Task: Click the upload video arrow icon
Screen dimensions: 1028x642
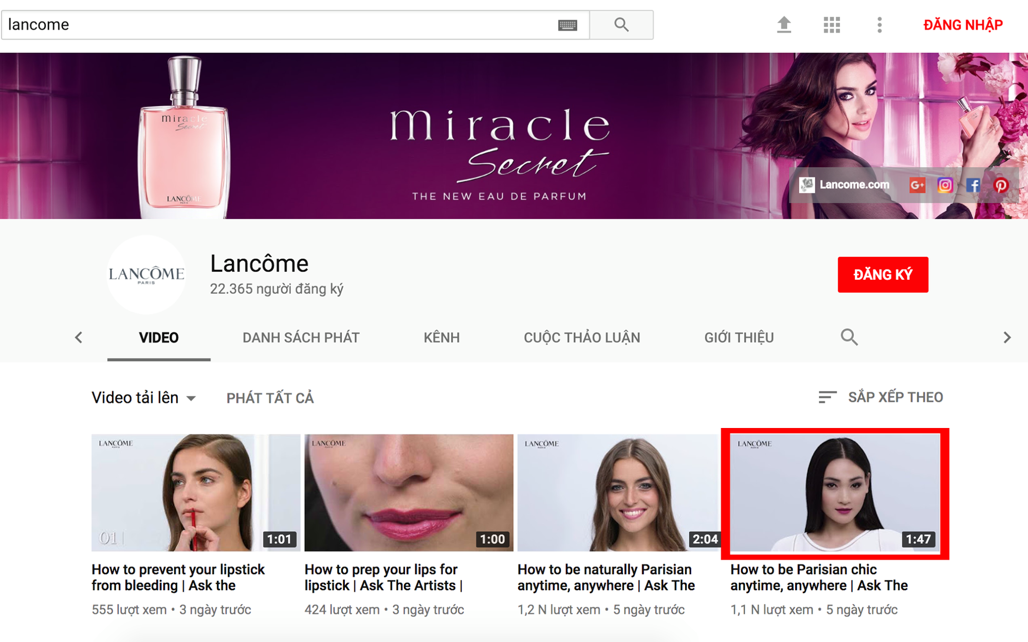Action: click(x=784, y=25)
